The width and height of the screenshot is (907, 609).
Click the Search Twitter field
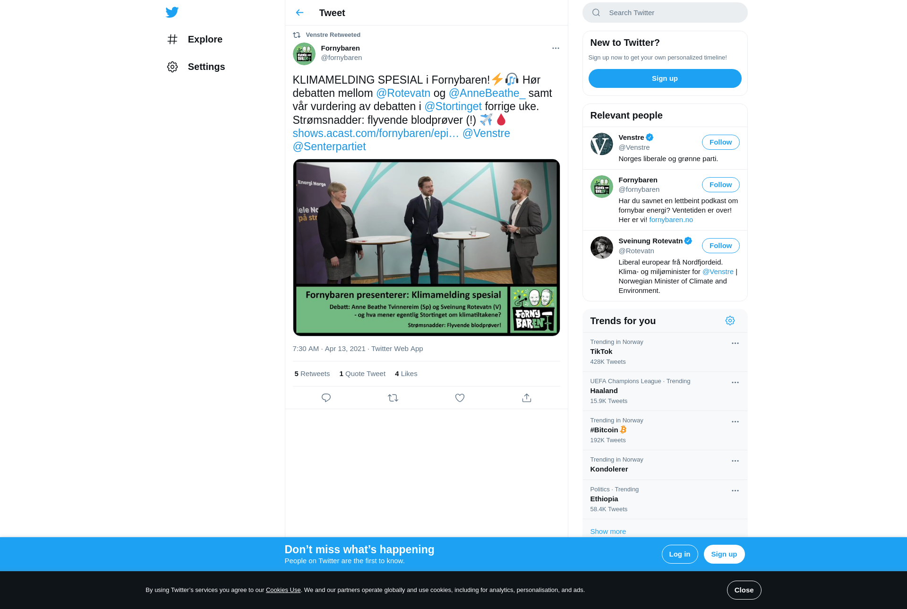click(665, 13)
